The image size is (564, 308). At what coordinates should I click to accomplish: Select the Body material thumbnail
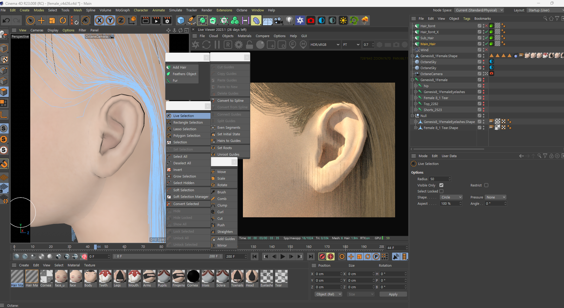(x=90, y=278)
